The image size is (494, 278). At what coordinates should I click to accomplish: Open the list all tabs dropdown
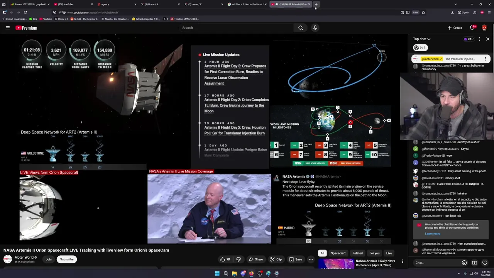pyautogui.click(x=455, y=4)
